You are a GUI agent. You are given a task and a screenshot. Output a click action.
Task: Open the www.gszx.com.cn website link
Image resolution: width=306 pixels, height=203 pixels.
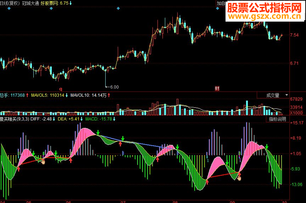click(265, 16)
